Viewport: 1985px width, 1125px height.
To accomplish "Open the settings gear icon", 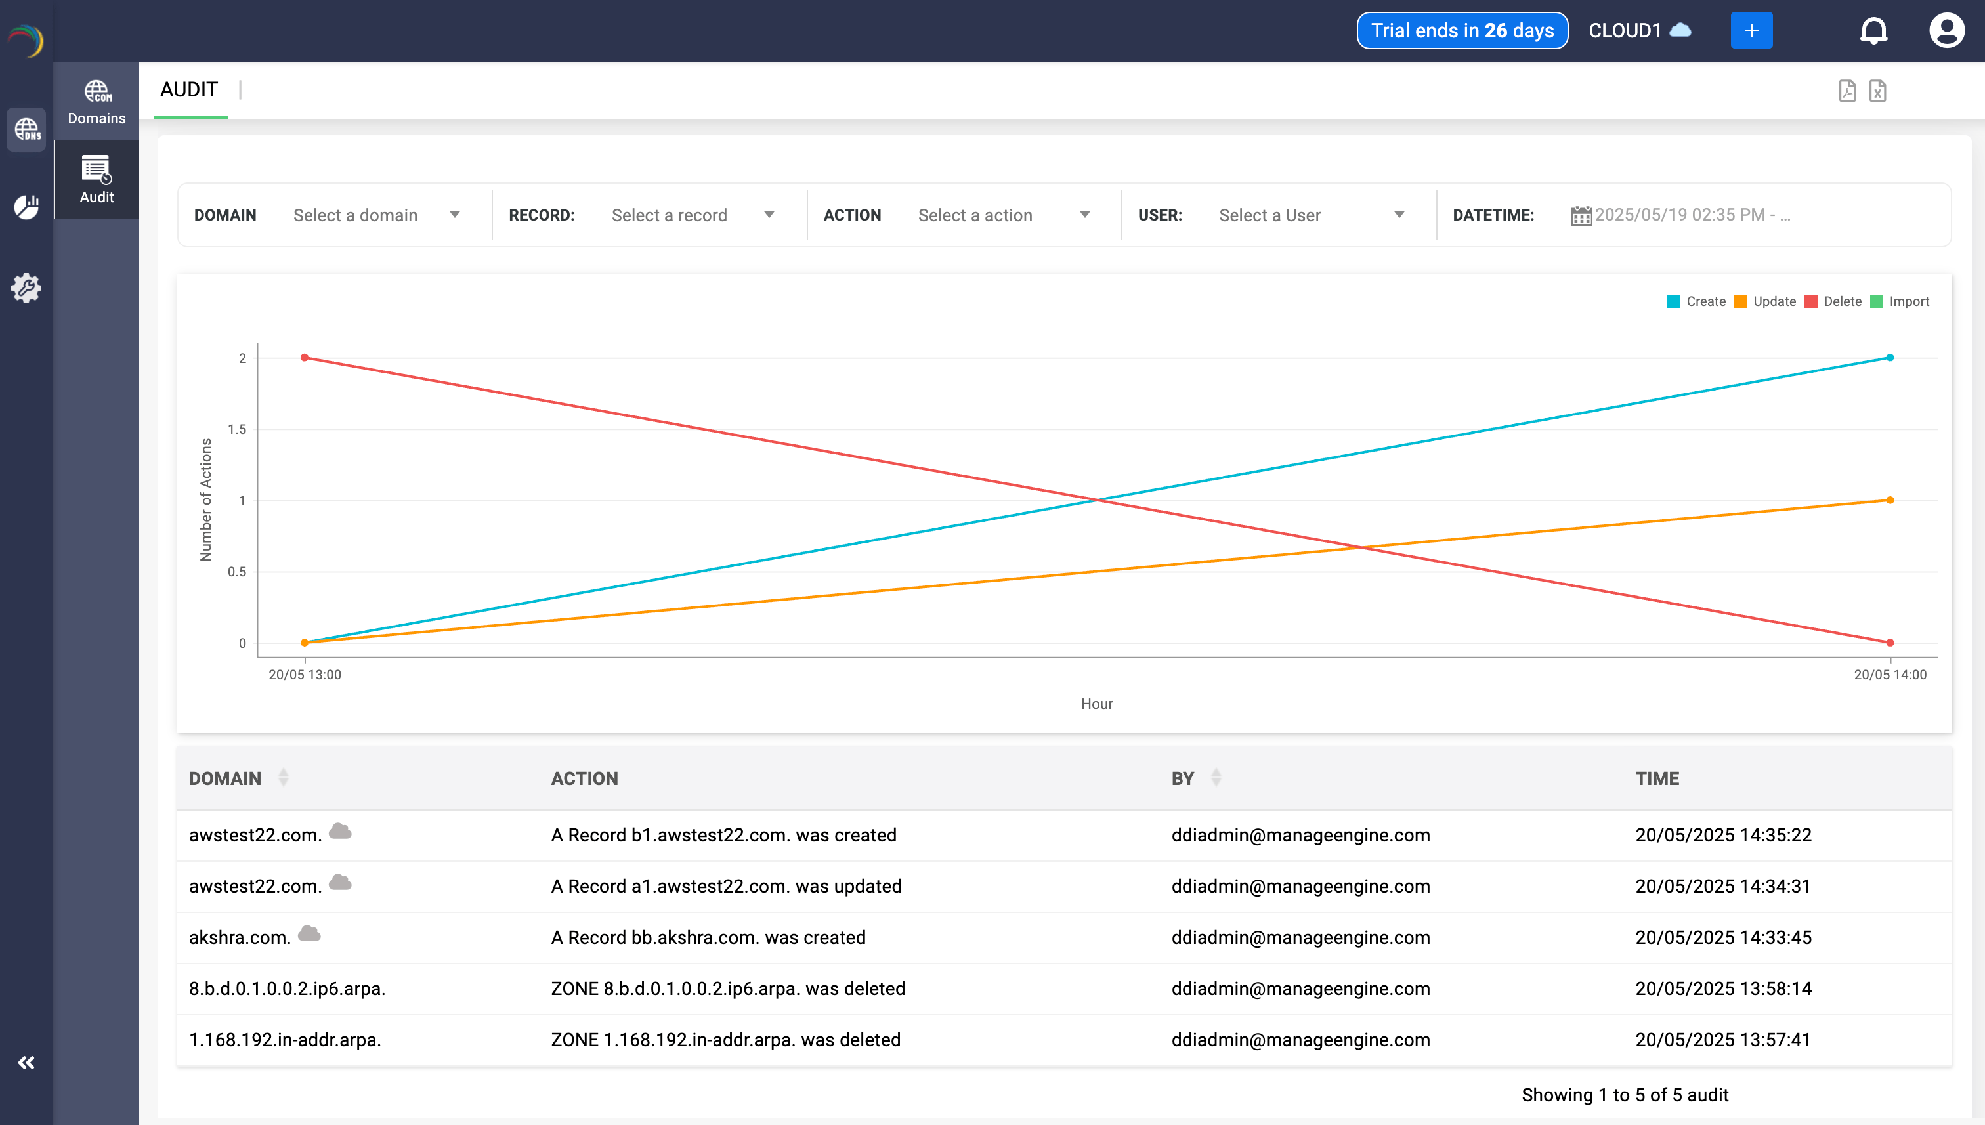I will pyautogui.click(x=26, y=287).
